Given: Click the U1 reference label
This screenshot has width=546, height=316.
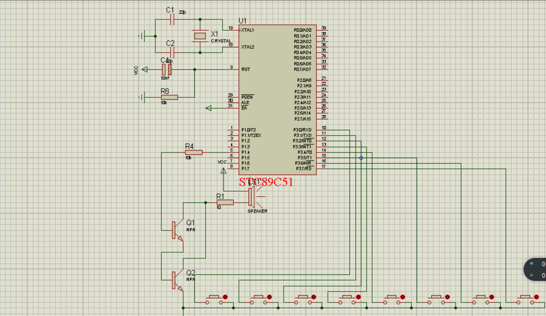Looking at the screenshot, I should tap(242, 21).
